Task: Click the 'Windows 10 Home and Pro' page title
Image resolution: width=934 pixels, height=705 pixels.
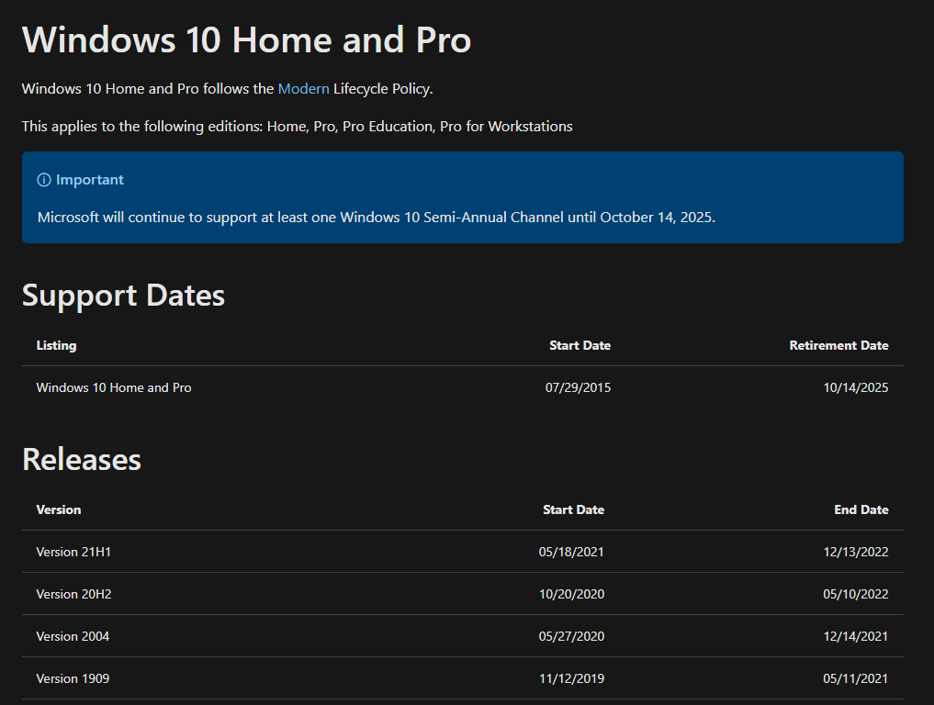Action: coord(247,39)
